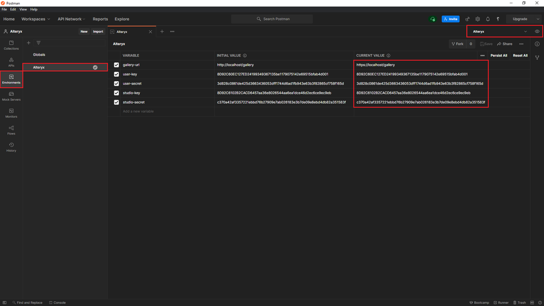Open the View menu

pyautogui.click(x=23, y=9)
